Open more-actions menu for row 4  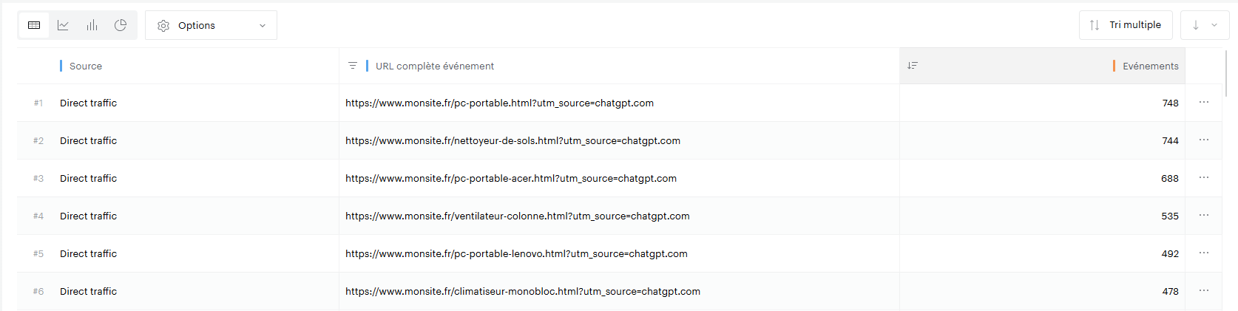[1204, 216]
